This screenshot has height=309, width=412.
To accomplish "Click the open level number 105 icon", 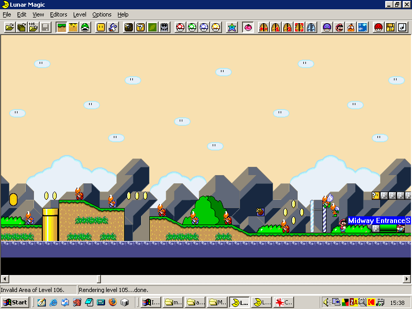I will (33, 27).
